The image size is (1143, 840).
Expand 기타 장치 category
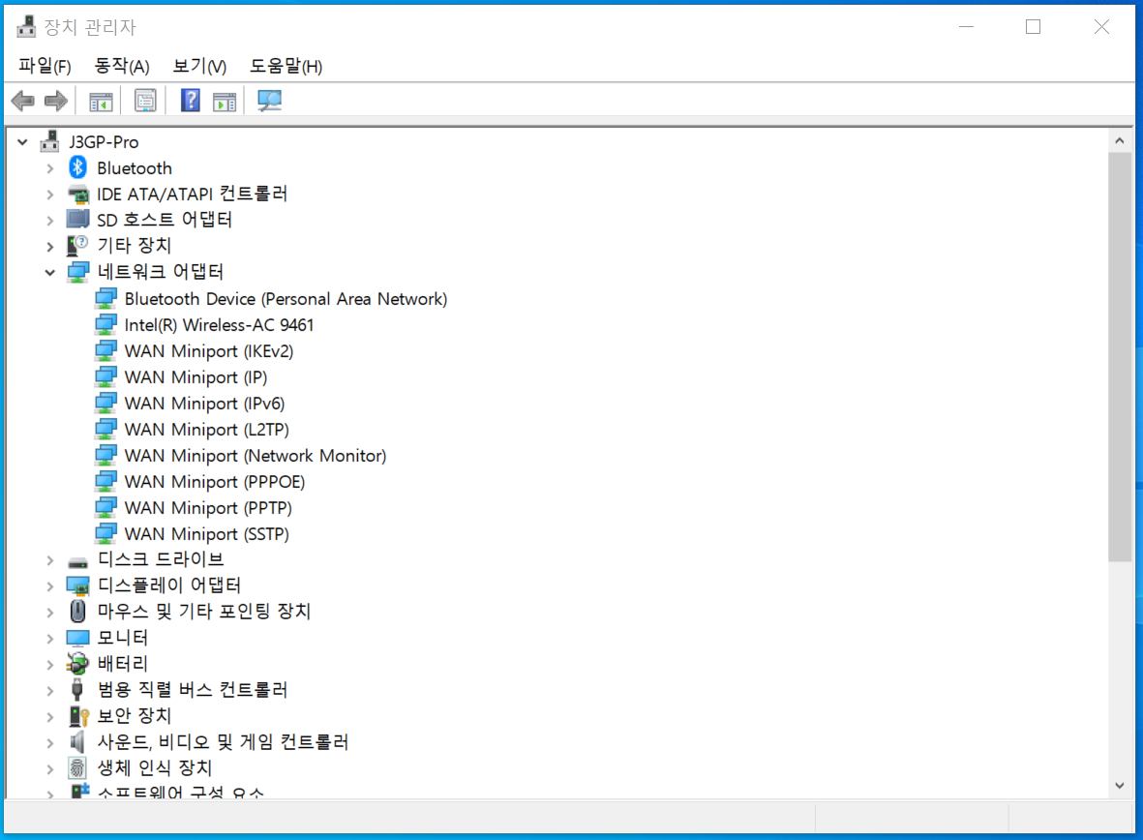49,247
